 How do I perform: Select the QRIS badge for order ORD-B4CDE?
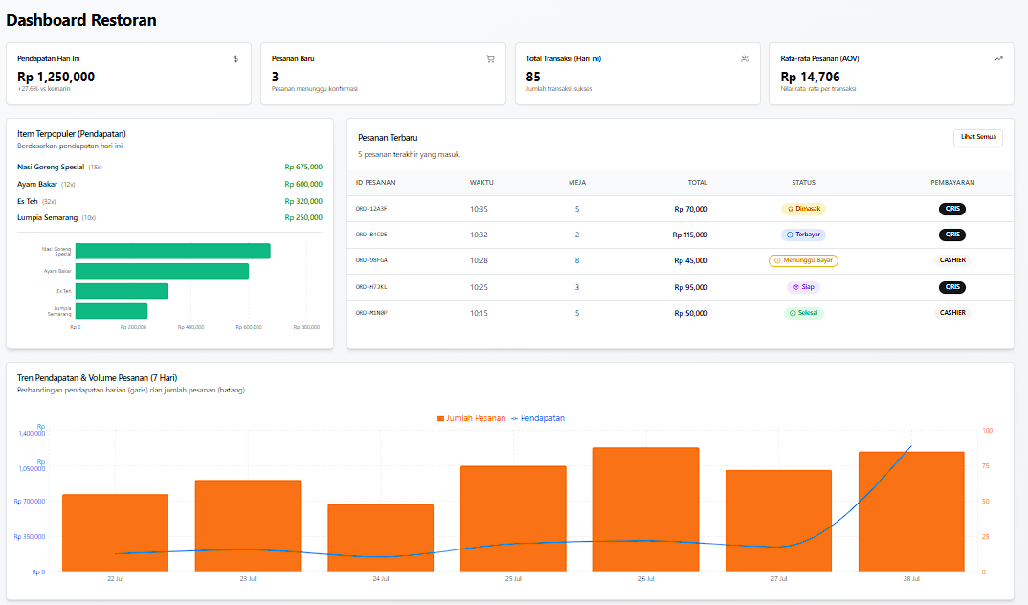click(951, 235)
